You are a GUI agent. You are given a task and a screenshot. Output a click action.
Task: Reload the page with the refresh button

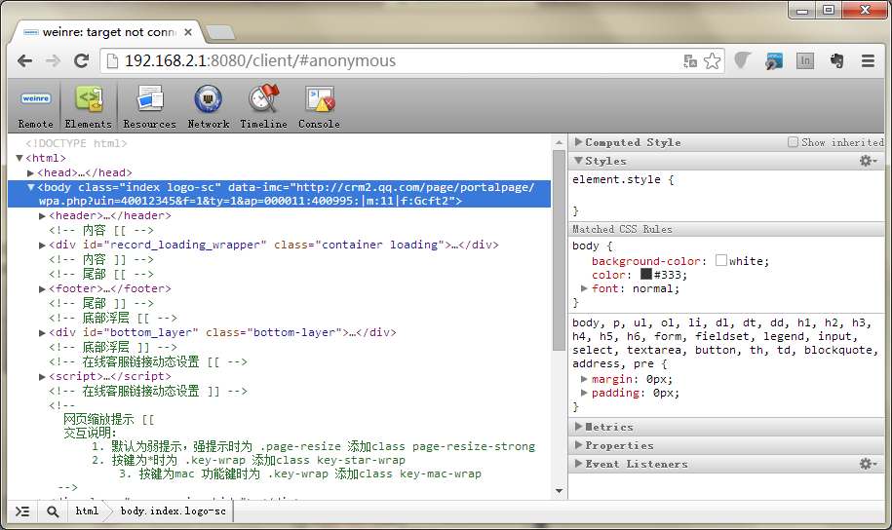pyautogui.click(x=82, y=60)
